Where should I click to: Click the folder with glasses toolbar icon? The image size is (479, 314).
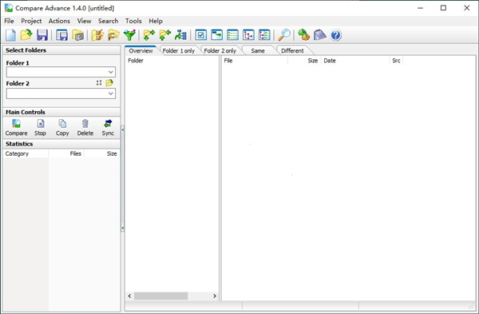point(113,35)
